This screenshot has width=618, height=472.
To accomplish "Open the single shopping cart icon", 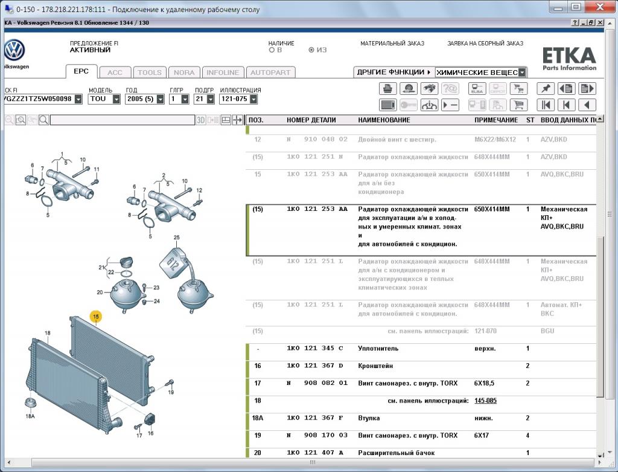I will (518, 105).
